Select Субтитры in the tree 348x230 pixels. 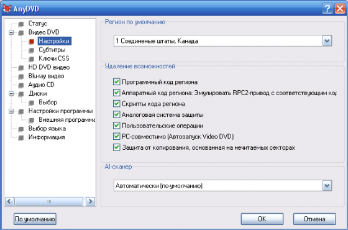(x=52, y=50)
